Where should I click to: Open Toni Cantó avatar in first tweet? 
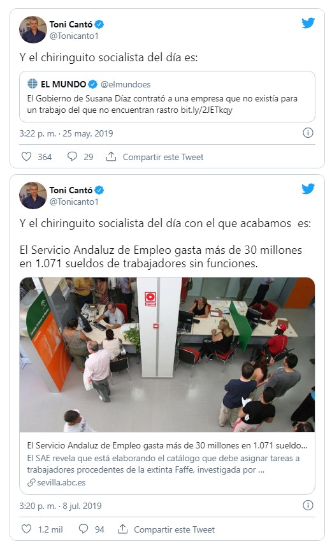tap(33, 29)
